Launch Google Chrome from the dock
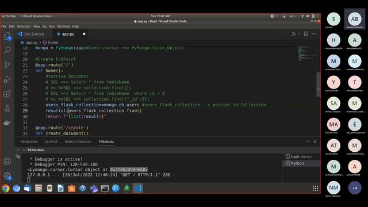Image resolution: width=368 pixels, height=207 pixels. 5,189
